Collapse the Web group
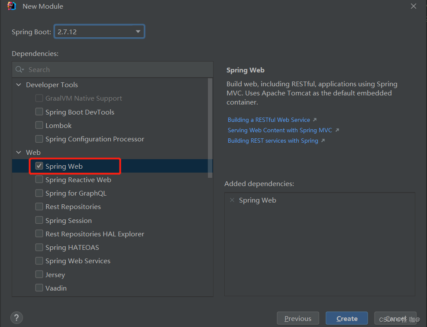 coord(19,152)
